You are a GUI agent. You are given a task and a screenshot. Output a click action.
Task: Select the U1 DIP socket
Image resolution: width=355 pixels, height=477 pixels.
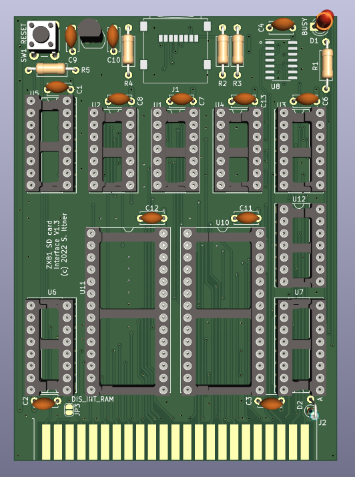coord(175,149)
